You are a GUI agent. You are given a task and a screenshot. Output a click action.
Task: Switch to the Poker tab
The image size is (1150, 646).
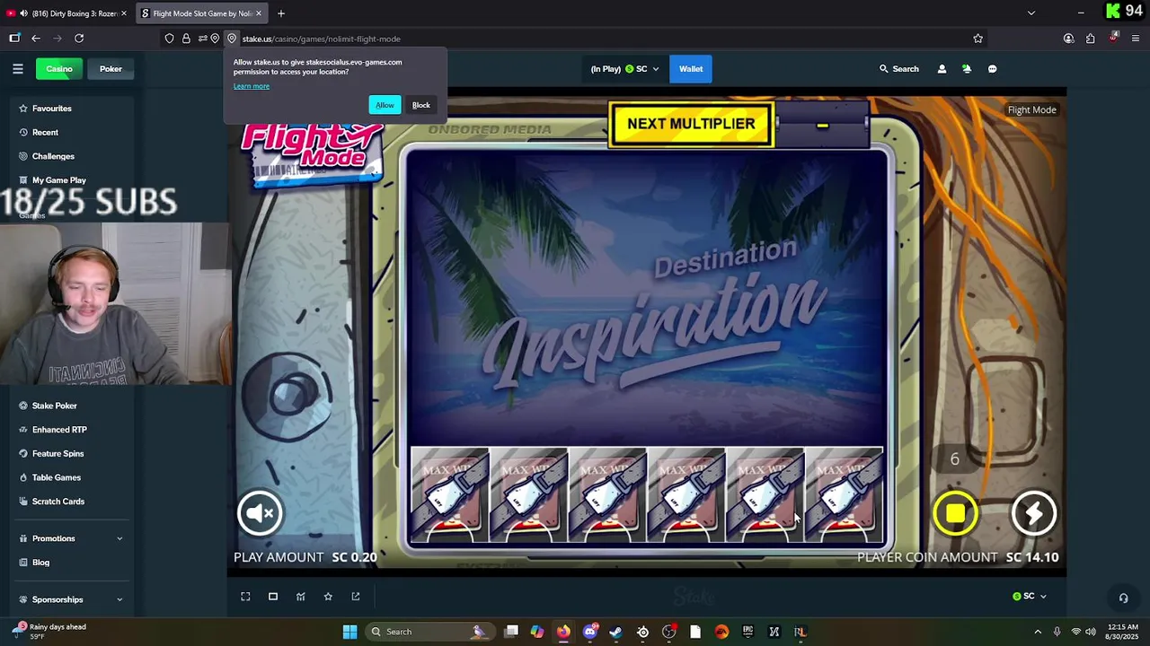point(111,69)
